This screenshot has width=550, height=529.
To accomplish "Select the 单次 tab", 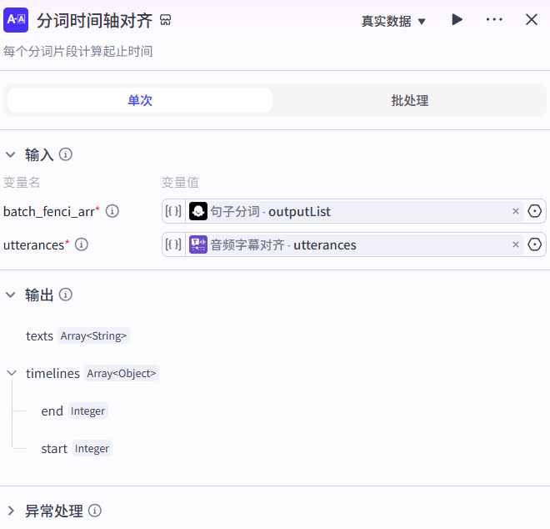I will (140, 100).
